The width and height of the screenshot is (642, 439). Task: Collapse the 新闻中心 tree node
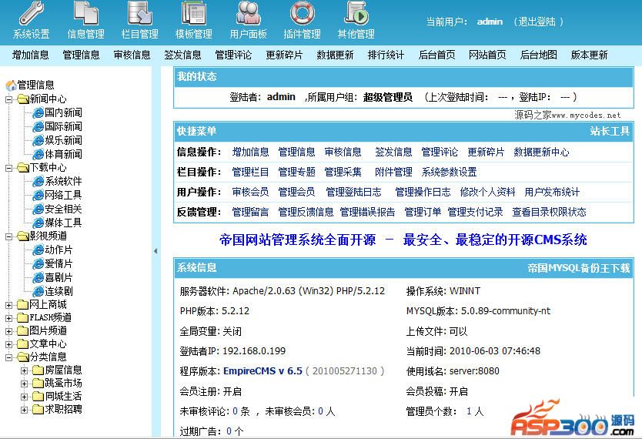[x=8, y=99]
